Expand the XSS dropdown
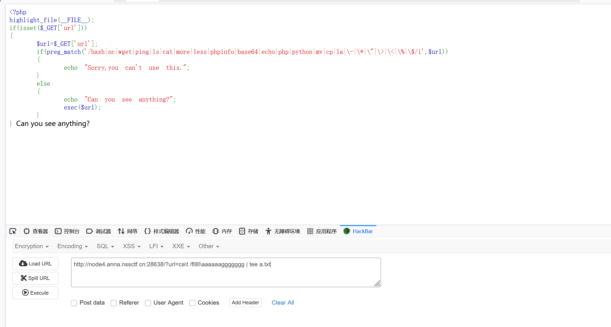The height and width of the screenshot is (327, 611). 132,246
